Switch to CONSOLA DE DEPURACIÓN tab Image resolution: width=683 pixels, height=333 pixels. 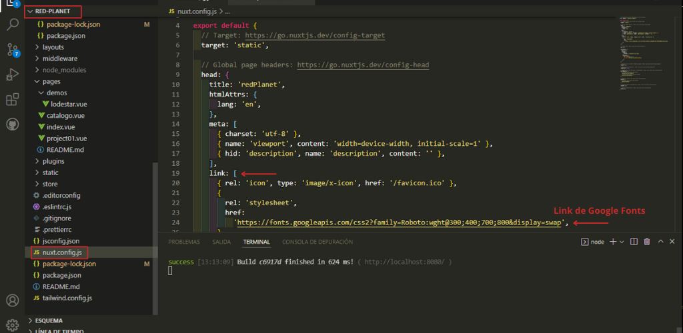click(x=317, y=242)
